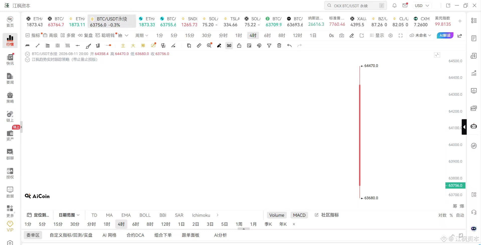The image size is (481, 245).
Task: Share the chart via share icon
Action: point(460,35)
